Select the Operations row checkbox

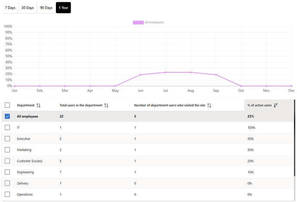[7, 195]
